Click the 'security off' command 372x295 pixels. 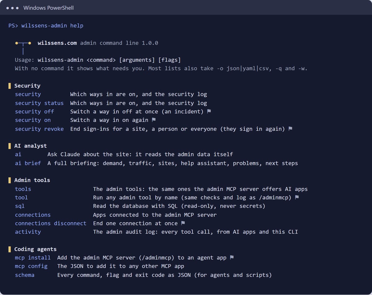(34, 111)
